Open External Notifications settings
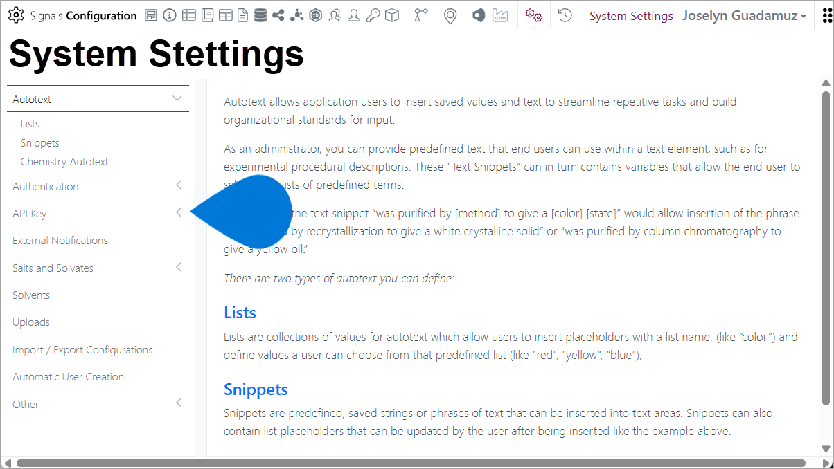The width and height of the screenshot is (834, 469). 60,241
